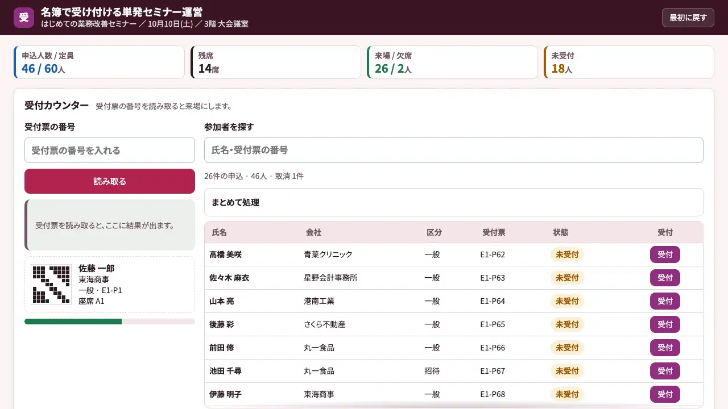Click the 残席 summary card
728x409 pixels.
(x=275, y=62)
